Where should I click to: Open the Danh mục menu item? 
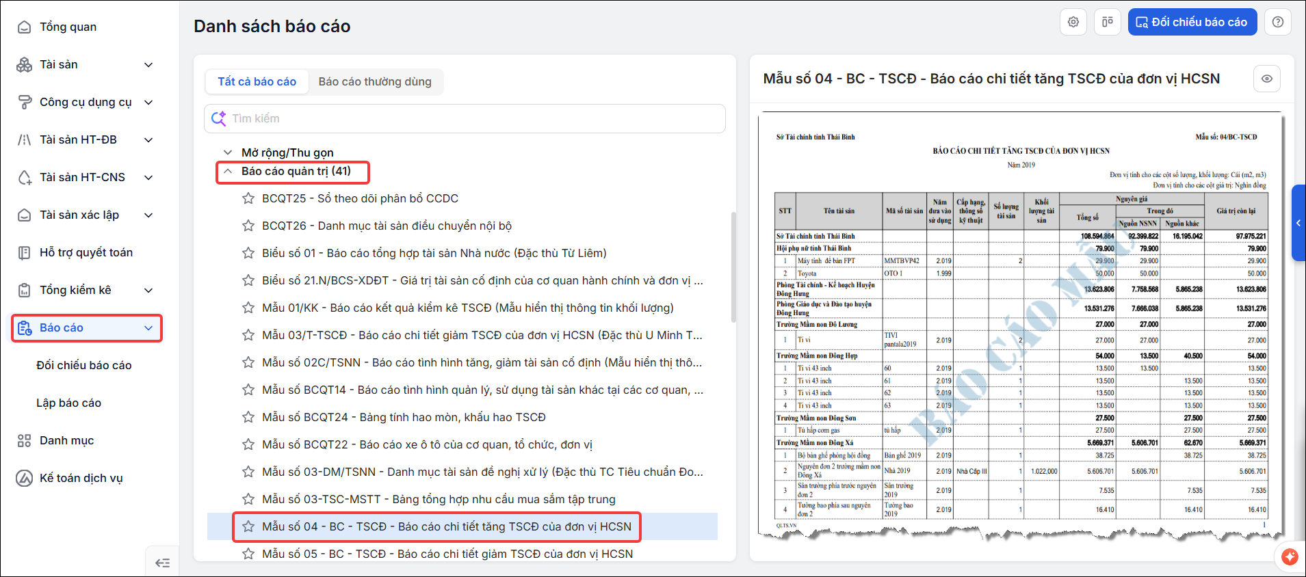pyautogui.click(x=67, y=441)
